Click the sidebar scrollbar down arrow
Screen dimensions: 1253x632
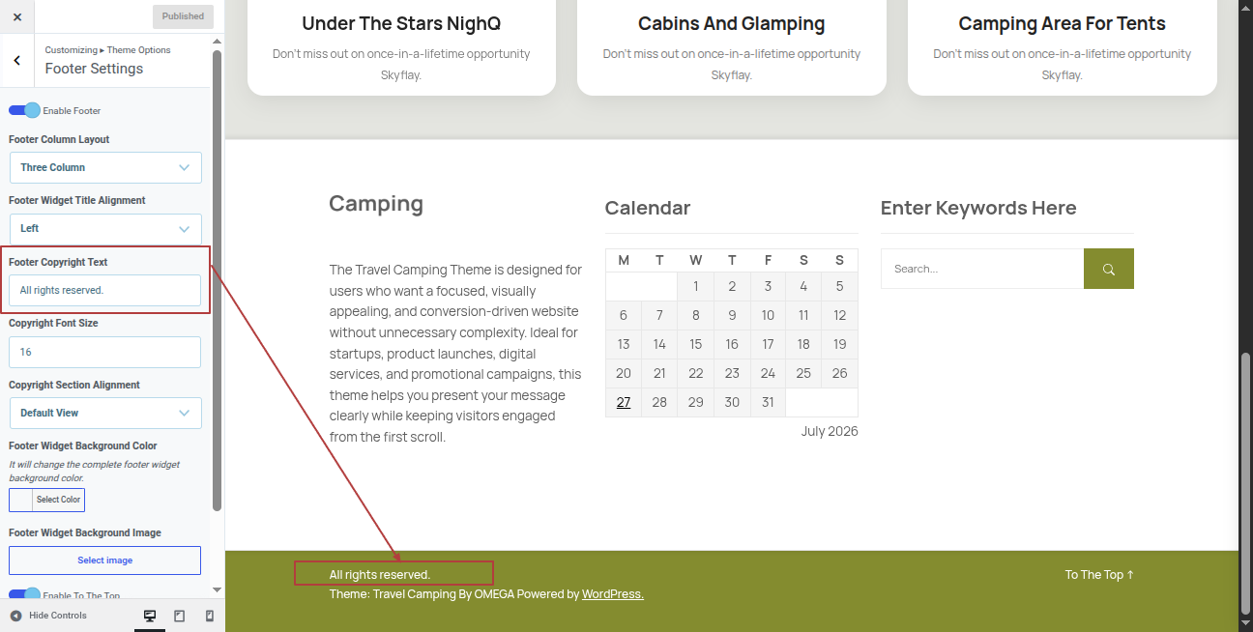point(217,589)
